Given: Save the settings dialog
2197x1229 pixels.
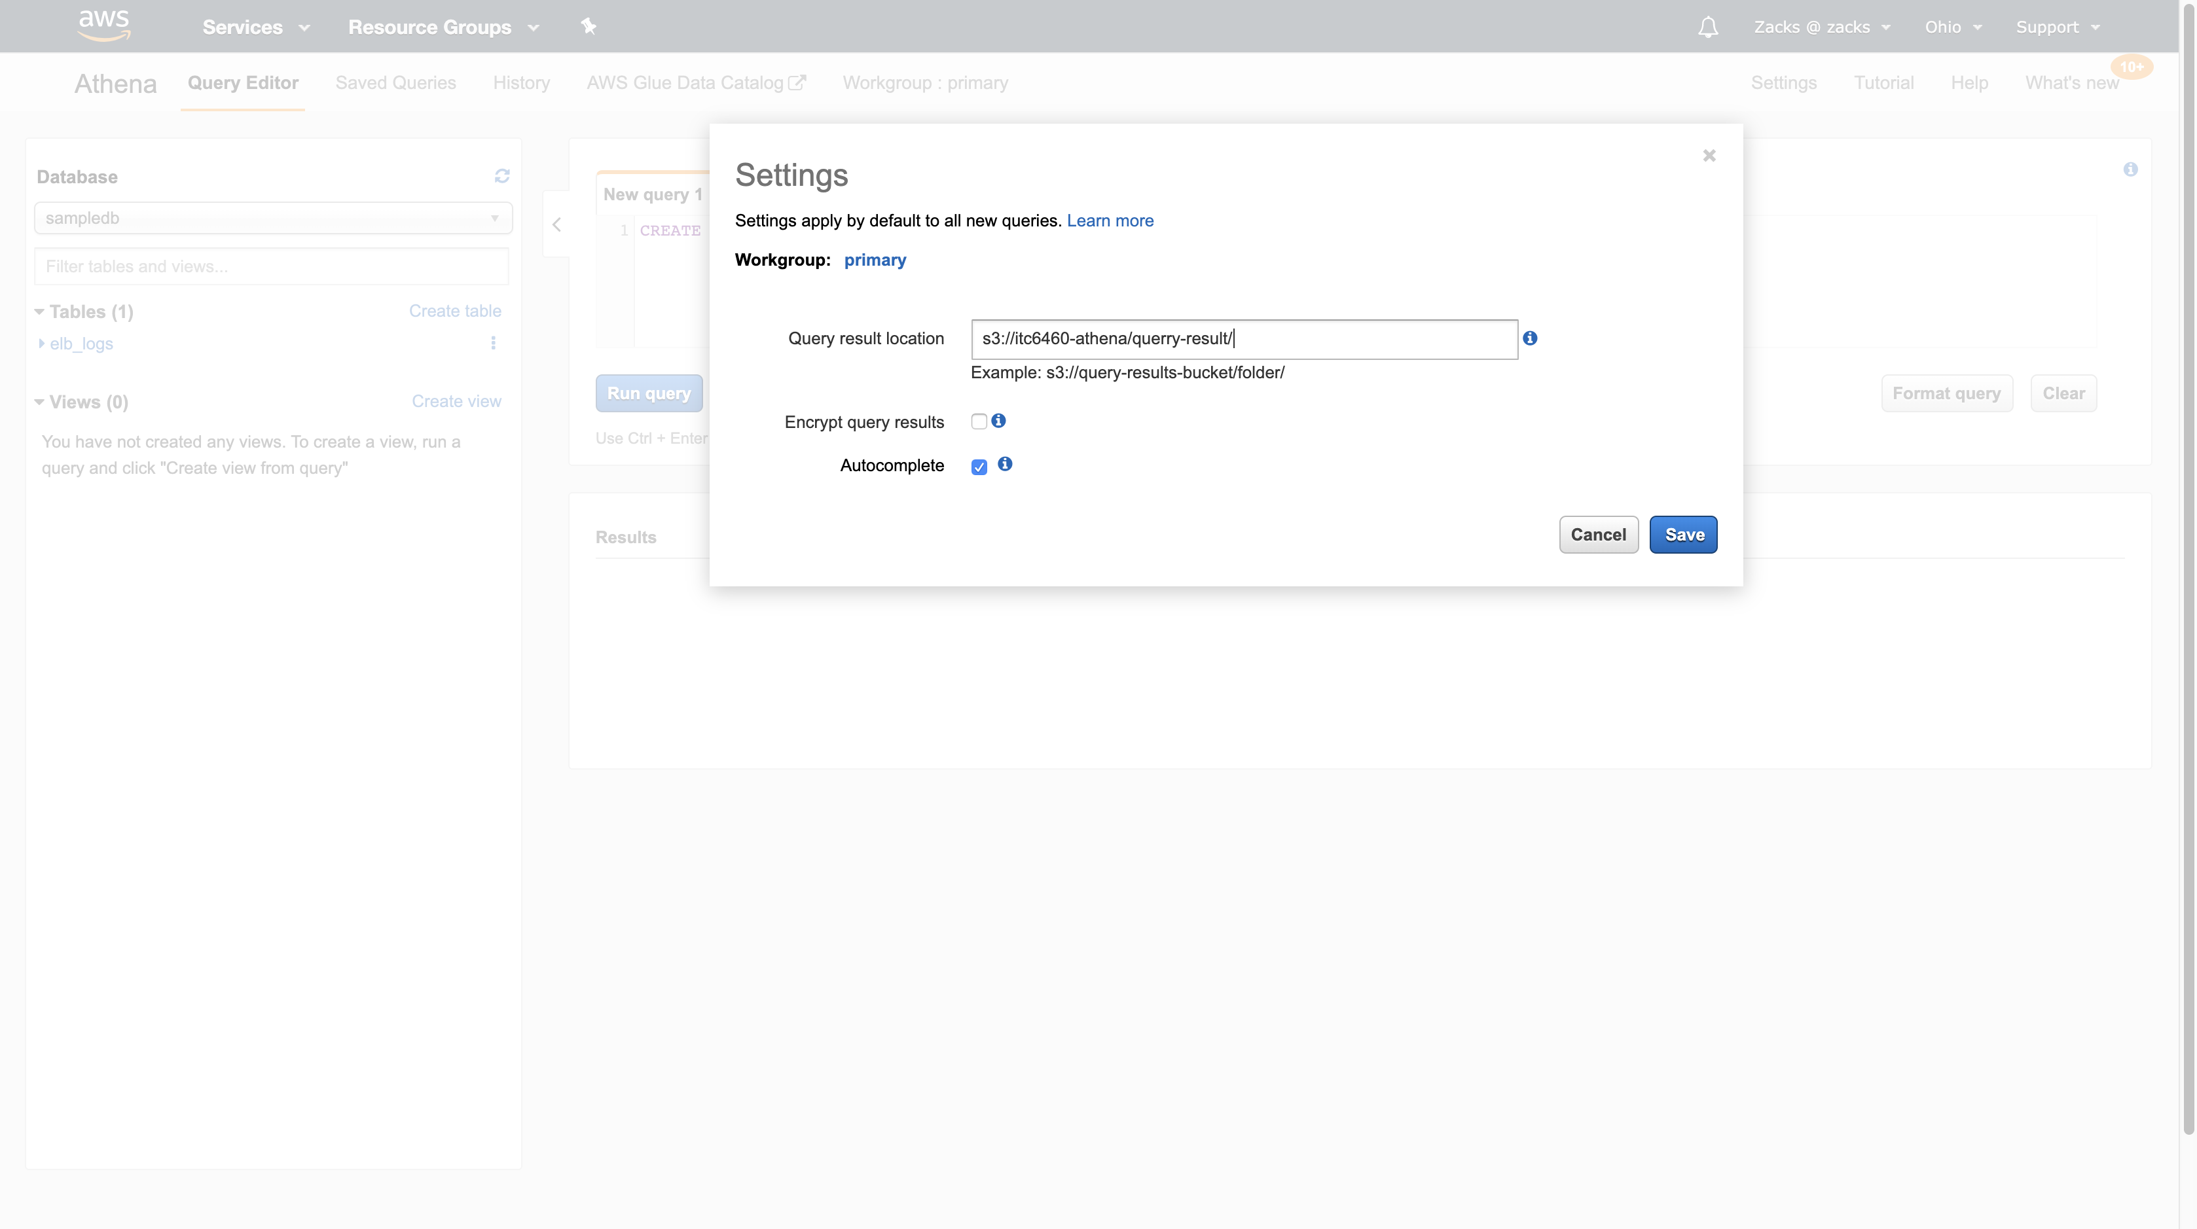Looking at the screenshot, I should 1682,535.
